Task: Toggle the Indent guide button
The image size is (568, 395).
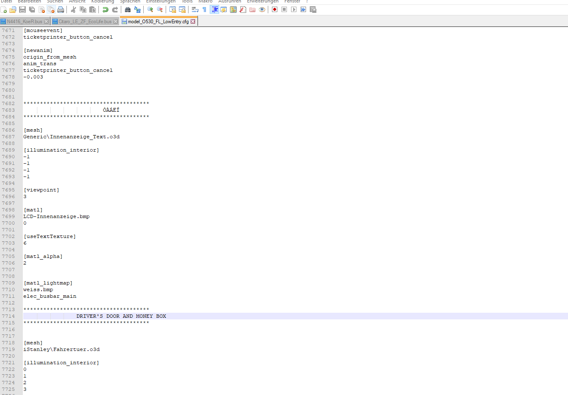Action: [214, 10]
